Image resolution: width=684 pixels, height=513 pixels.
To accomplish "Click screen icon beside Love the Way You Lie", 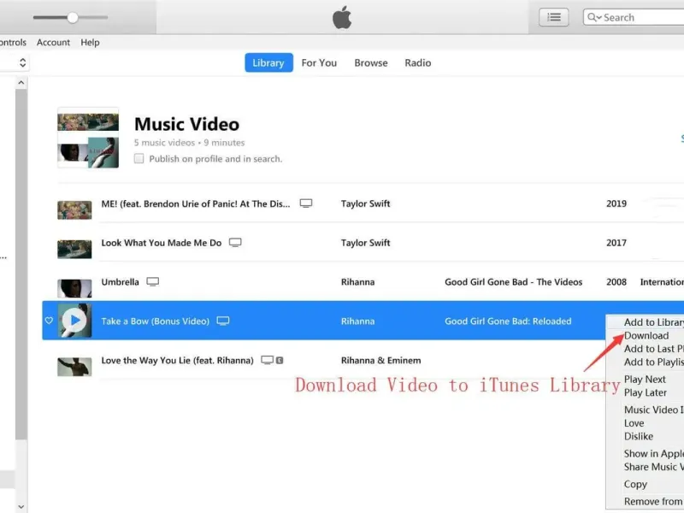I will point(267,360).
